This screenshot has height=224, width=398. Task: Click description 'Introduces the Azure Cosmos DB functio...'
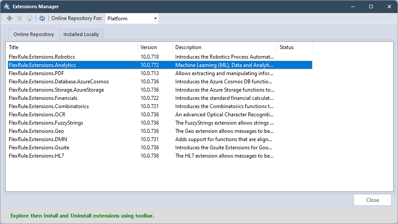pos(224,82)
